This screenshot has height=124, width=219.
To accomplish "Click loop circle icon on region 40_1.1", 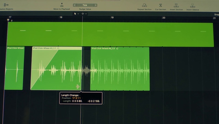I will [58, 48].
